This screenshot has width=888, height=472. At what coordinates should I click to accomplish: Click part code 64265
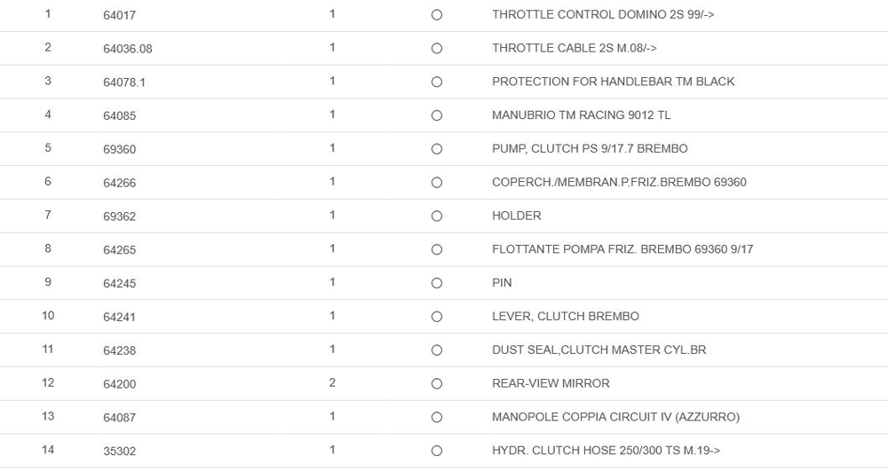tap(119, 250)
